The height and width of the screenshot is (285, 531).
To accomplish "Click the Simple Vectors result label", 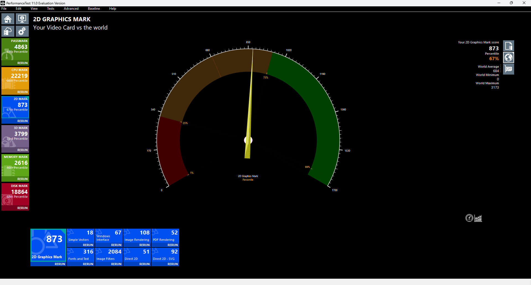I will (79, 240).
